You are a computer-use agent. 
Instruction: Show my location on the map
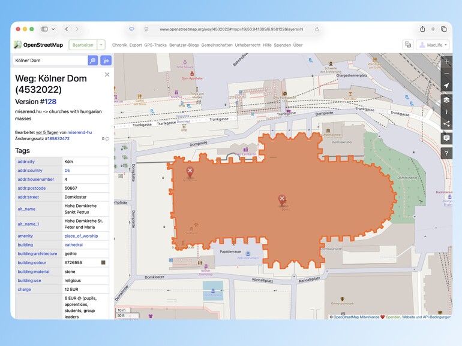pos(446,86)
